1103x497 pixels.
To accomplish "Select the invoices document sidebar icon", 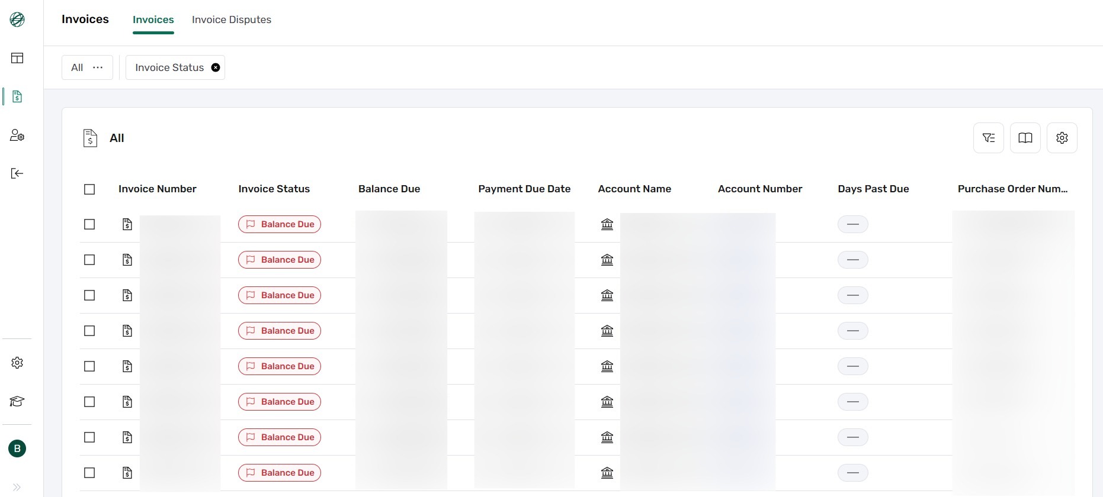I will point(17,96).
